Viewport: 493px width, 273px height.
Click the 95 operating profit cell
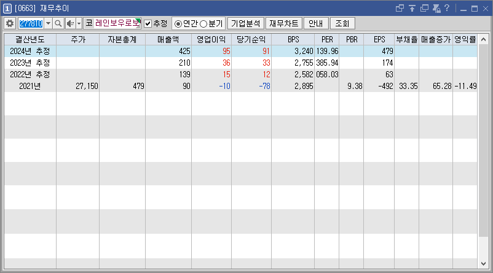[x=211, y=51]
